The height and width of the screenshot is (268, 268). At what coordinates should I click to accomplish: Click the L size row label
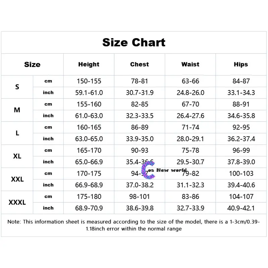click(x=17, y=133)
